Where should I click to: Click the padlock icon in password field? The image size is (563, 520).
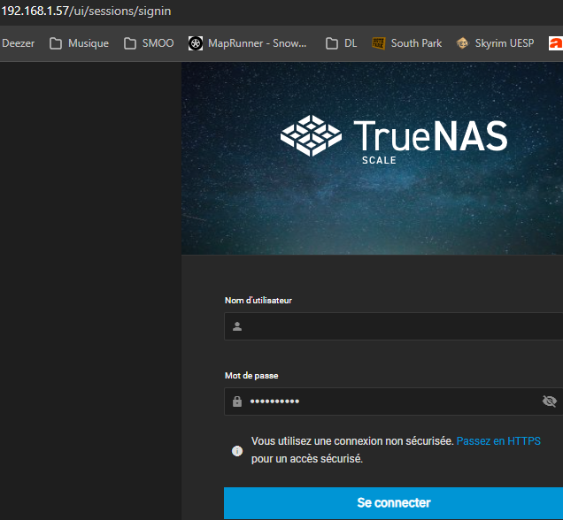click(237, 401)
